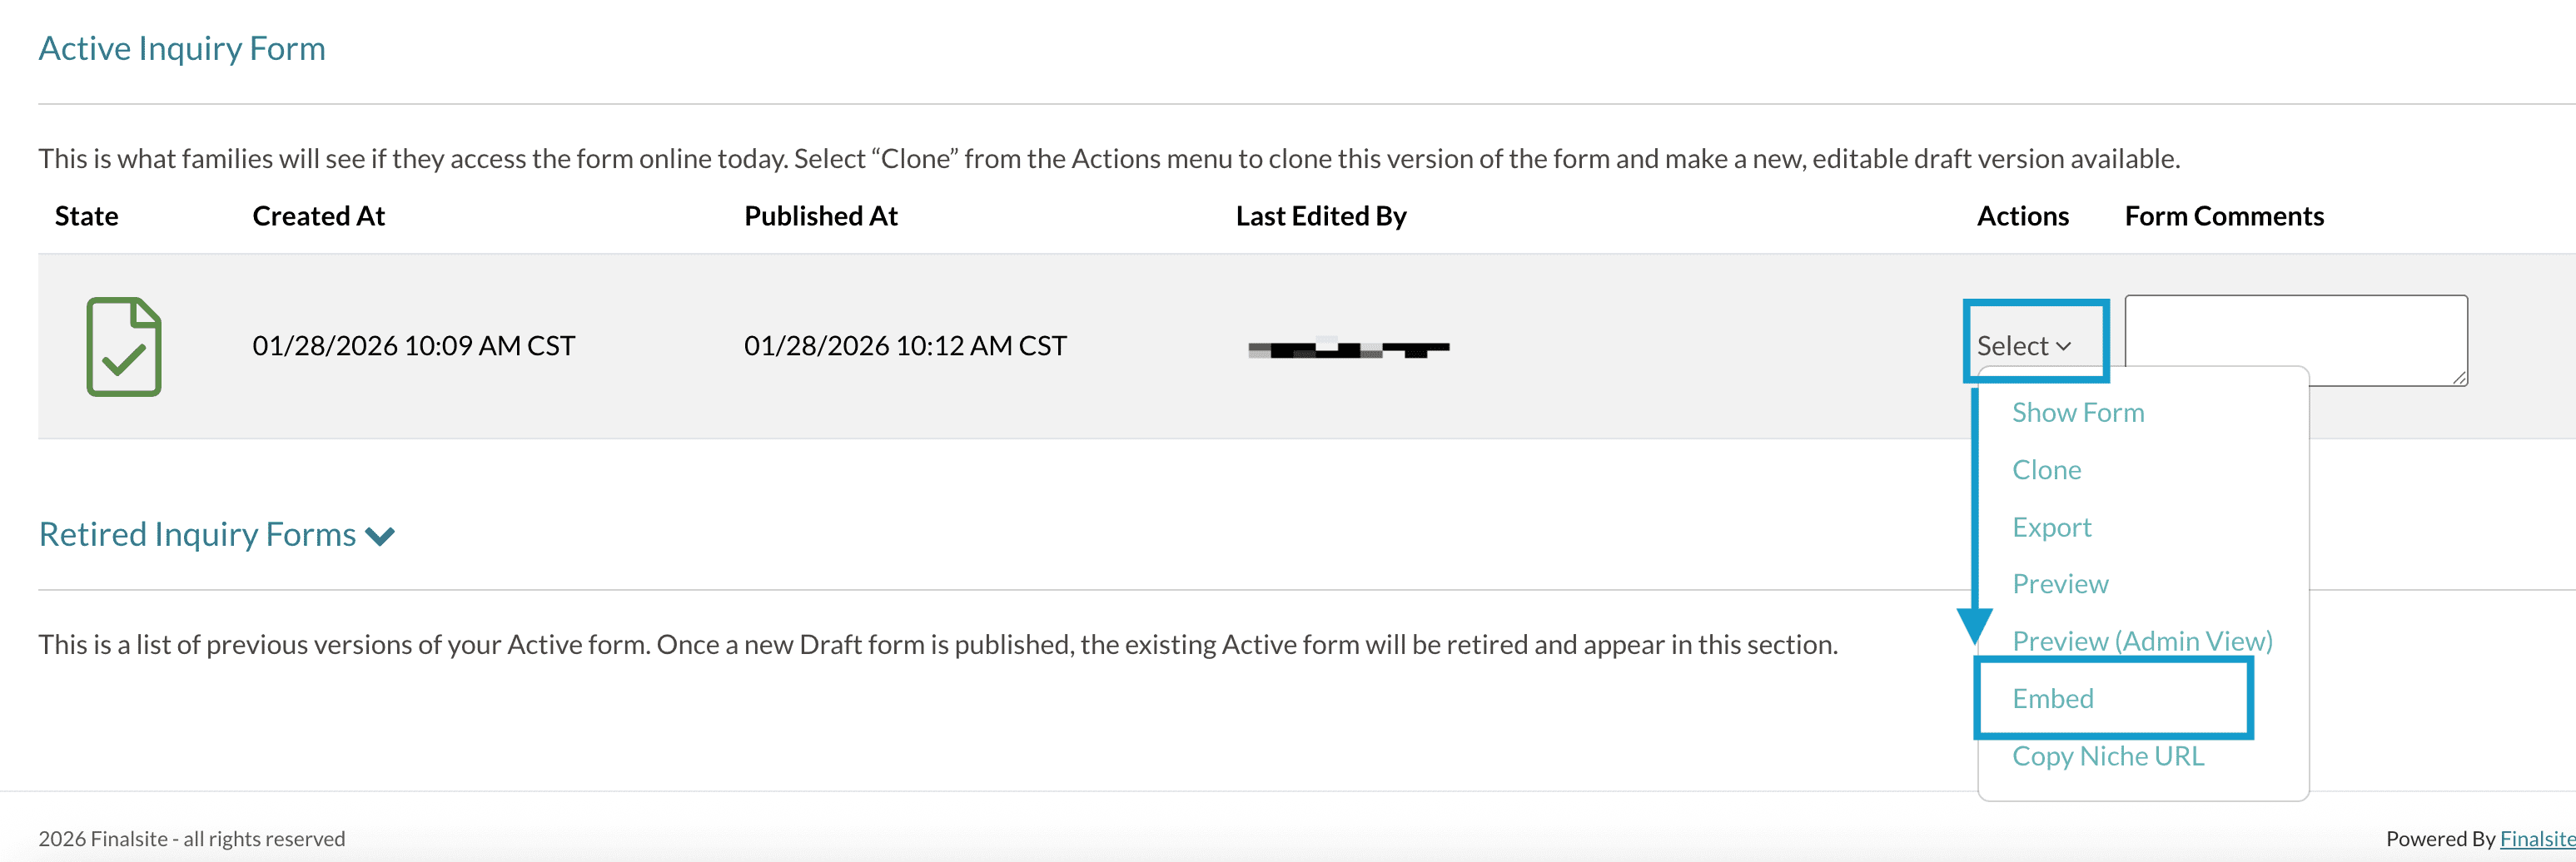Choose Show Form from the actions menu
Viewport: 2576px width, 862px height.
tap(2078, 412)
